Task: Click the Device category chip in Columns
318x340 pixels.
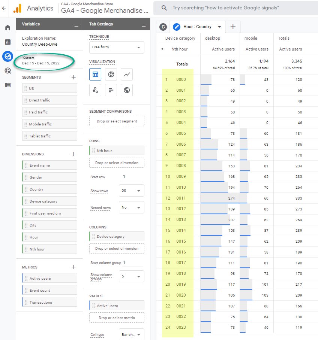Action: (x=117, y=237)
